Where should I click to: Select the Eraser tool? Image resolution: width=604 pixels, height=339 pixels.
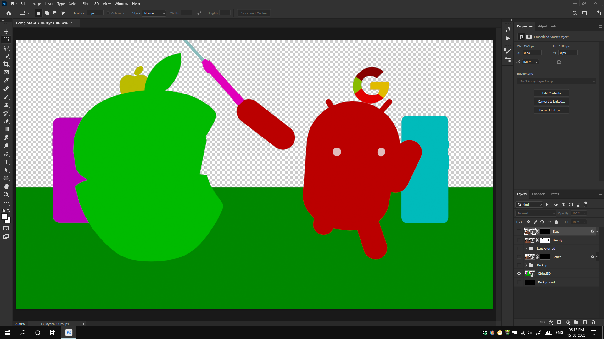coord(6,121)
